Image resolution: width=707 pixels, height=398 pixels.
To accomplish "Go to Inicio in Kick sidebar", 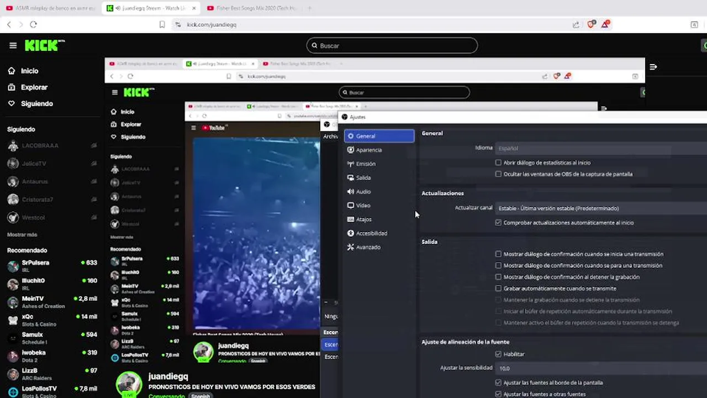I will [30, 71].
